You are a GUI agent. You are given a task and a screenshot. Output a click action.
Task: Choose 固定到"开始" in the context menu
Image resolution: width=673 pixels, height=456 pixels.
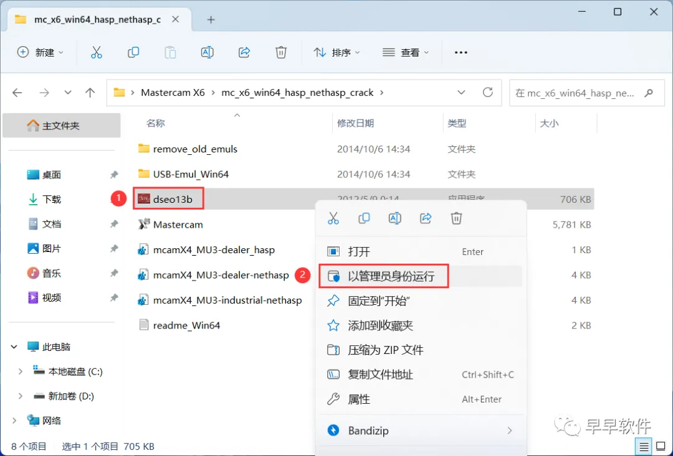(421, 301)
